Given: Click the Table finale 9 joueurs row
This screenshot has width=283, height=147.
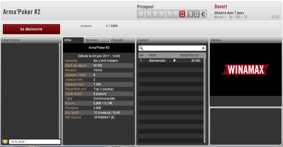Looking at the screenshot, I should point(99,94).
